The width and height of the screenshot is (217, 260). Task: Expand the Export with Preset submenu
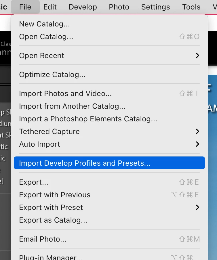coord(197,207)
